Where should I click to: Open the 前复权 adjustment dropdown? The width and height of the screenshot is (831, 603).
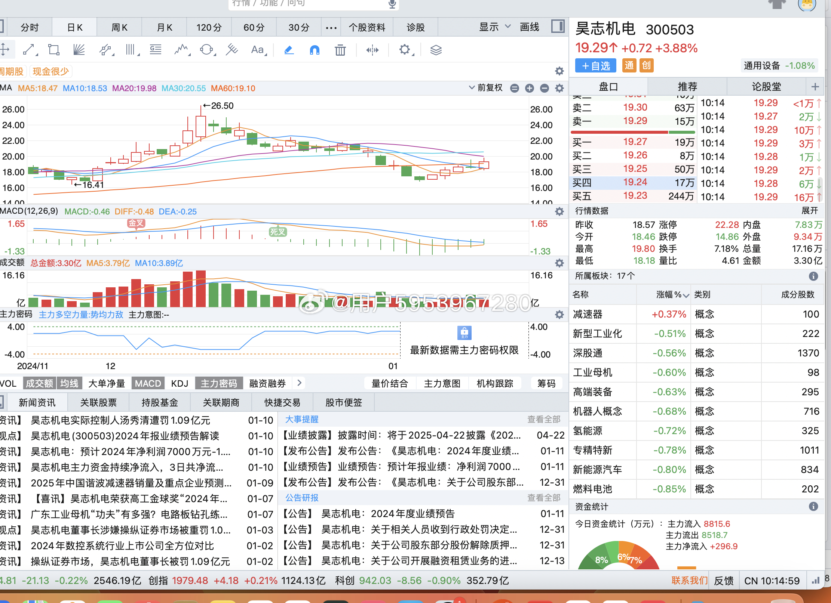[x=486, y=88]
